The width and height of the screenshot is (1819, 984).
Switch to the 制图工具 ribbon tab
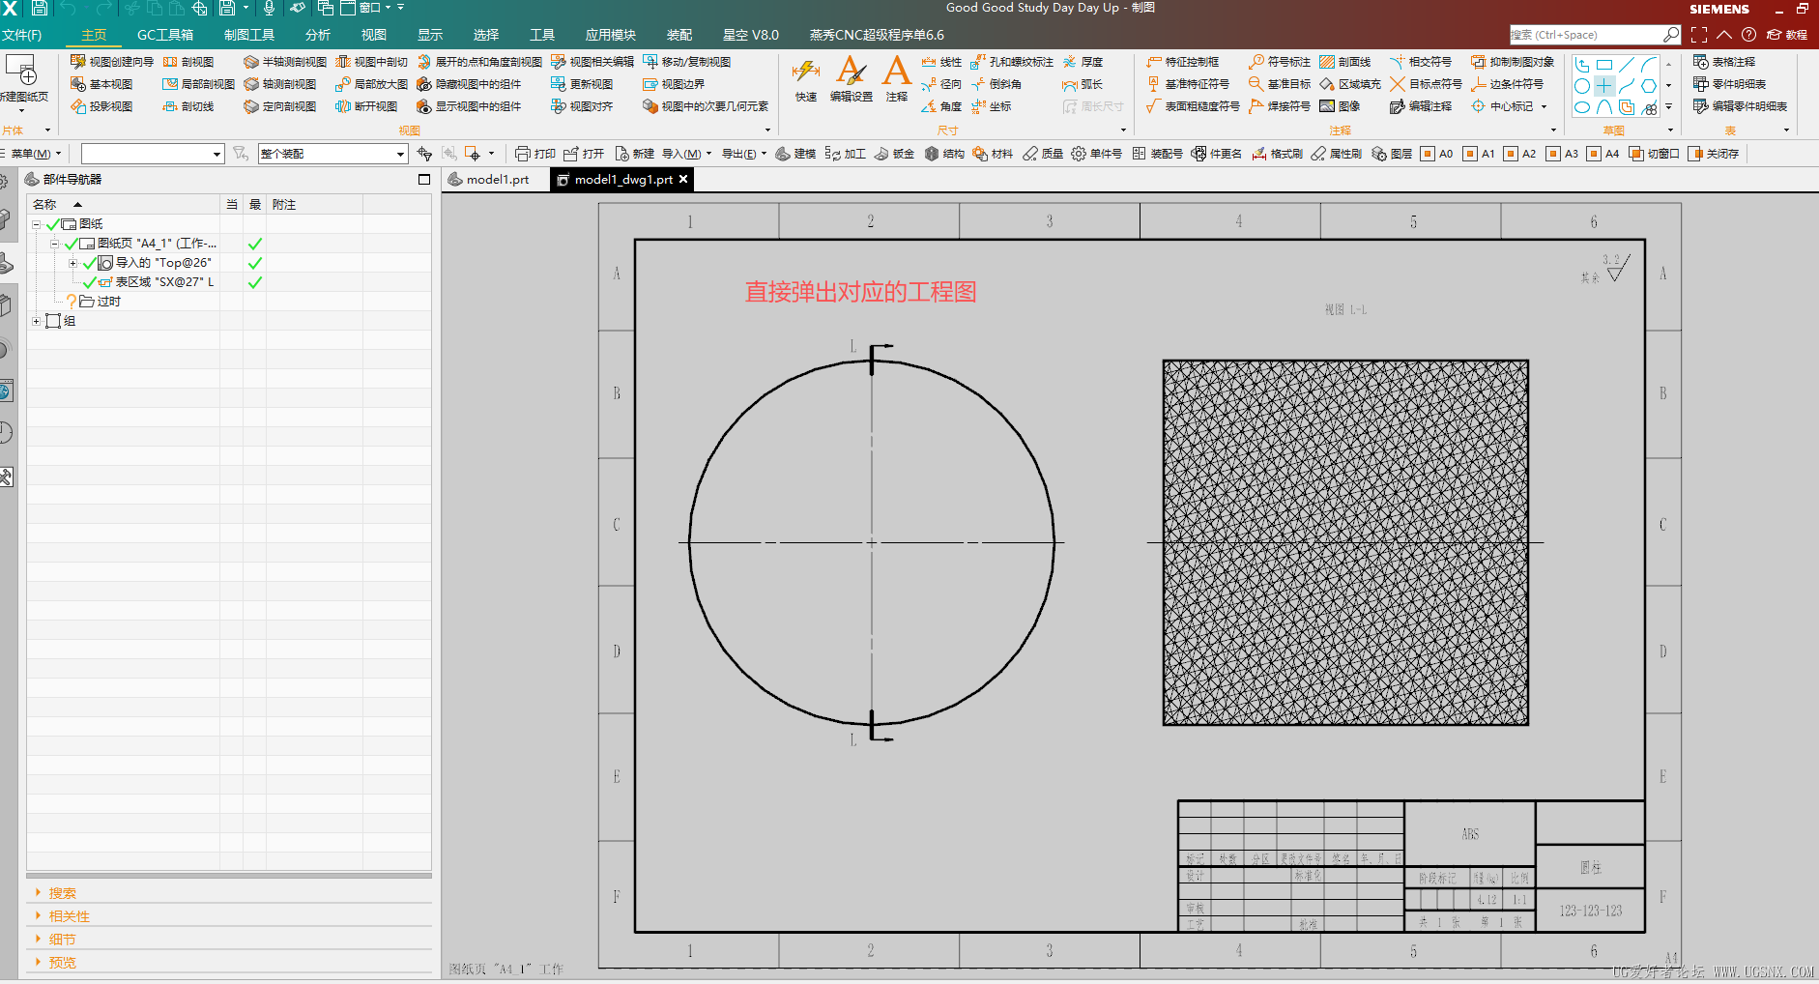pos(249,35)
